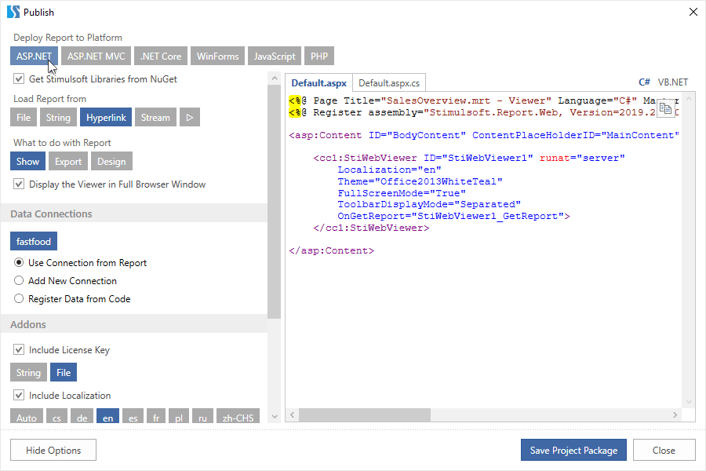The height and width of the screenshot is (471, 706).
Task: Click code pane scroll up arrow
Action: [689, 98]
